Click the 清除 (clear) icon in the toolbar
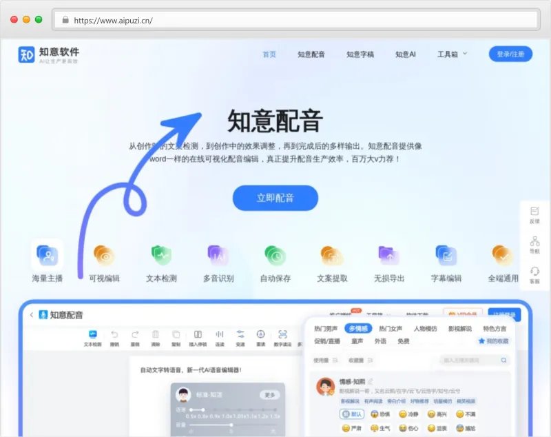The image size is (551, 437). click(156, 336)
